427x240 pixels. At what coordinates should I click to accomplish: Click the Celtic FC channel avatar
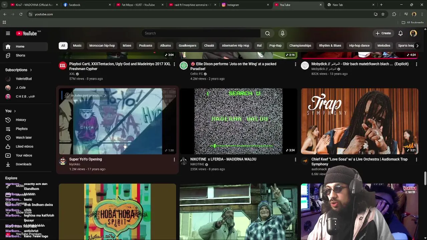(184, 66)
